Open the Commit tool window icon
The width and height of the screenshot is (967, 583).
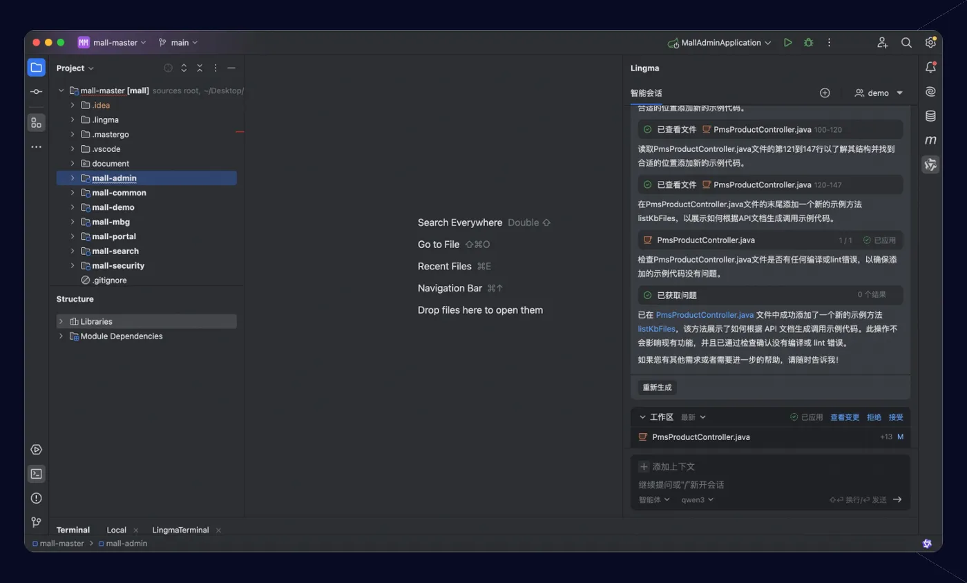coord(36,92)
